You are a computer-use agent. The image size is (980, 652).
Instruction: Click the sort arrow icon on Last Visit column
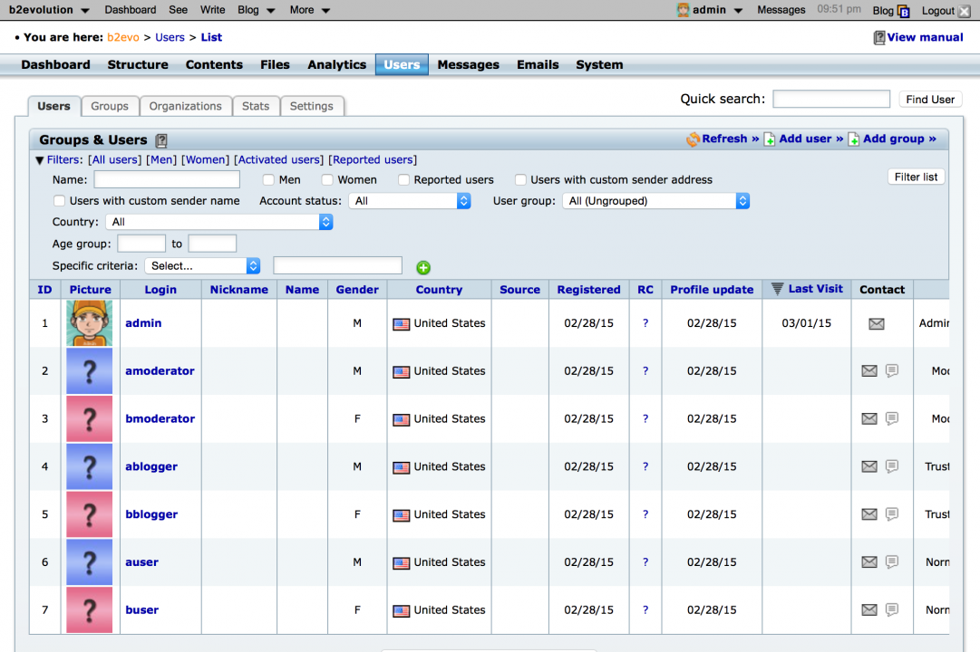click(777, 289)
